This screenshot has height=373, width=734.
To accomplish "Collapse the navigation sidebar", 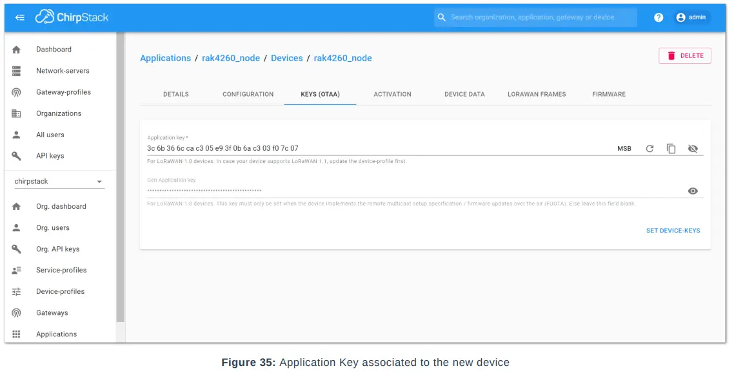I will (19, 17).
